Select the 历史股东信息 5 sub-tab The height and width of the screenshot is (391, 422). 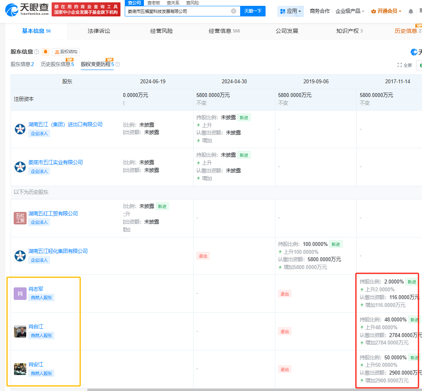[57, 64]
